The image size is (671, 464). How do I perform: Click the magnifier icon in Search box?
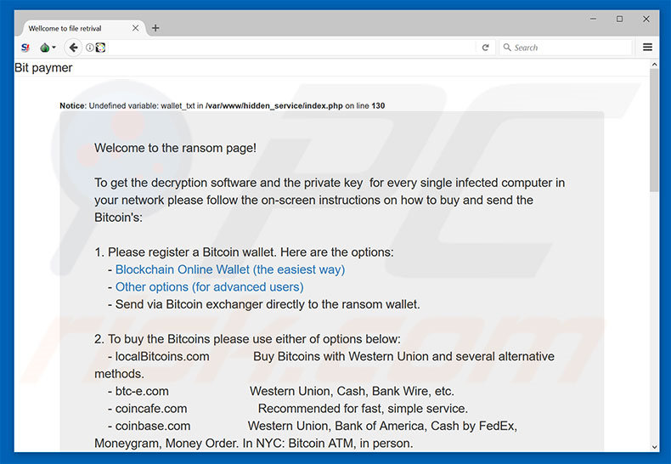coord(507,47)
